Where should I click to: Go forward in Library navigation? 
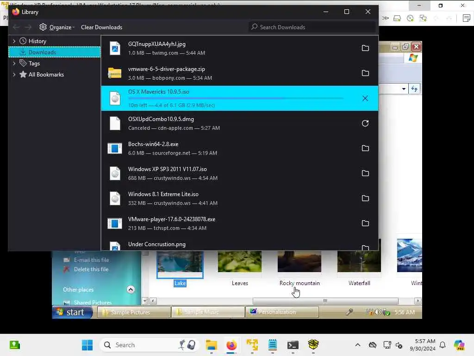click(x=28, y=27)
